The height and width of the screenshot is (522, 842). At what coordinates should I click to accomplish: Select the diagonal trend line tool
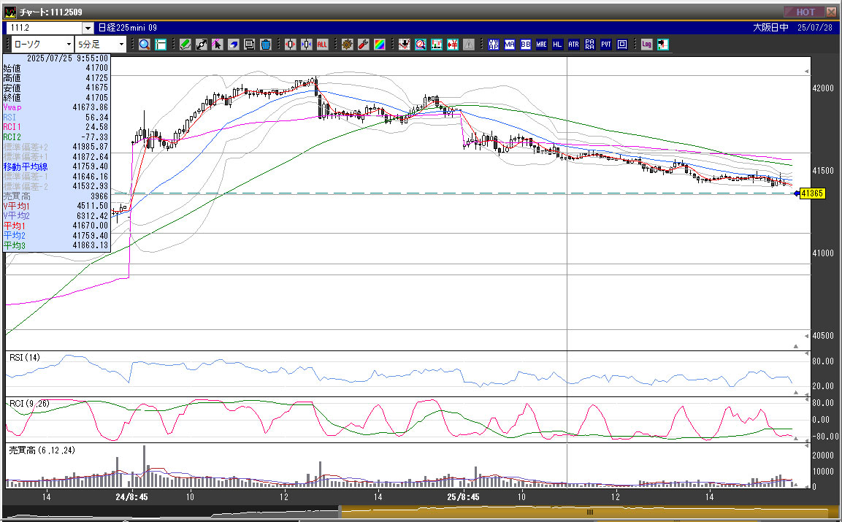[x=202, y=45]
